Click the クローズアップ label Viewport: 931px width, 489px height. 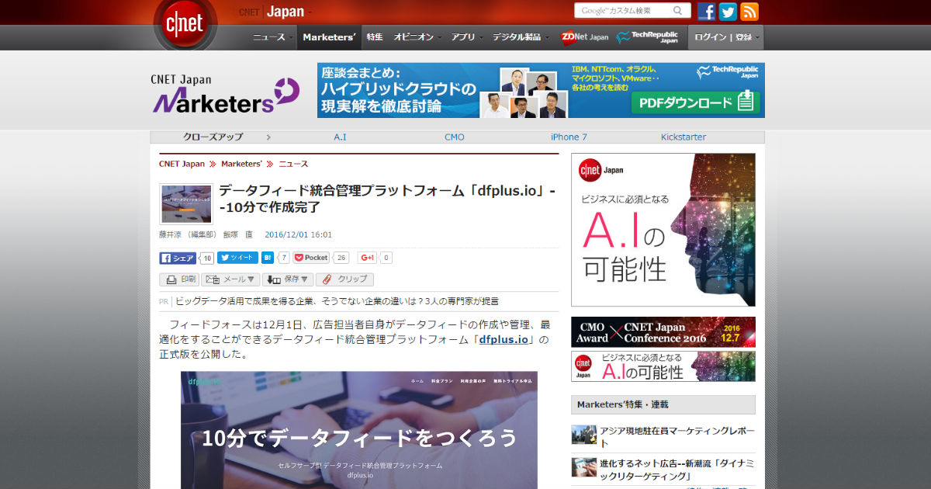tap(213, 137)
